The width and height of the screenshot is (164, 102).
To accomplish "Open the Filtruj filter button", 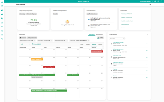I will pyautogui.click(x=100, y=38).
